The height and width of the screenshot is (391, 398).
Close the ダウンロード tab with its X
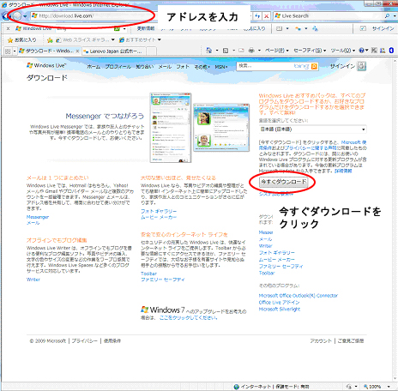(77, 51)
